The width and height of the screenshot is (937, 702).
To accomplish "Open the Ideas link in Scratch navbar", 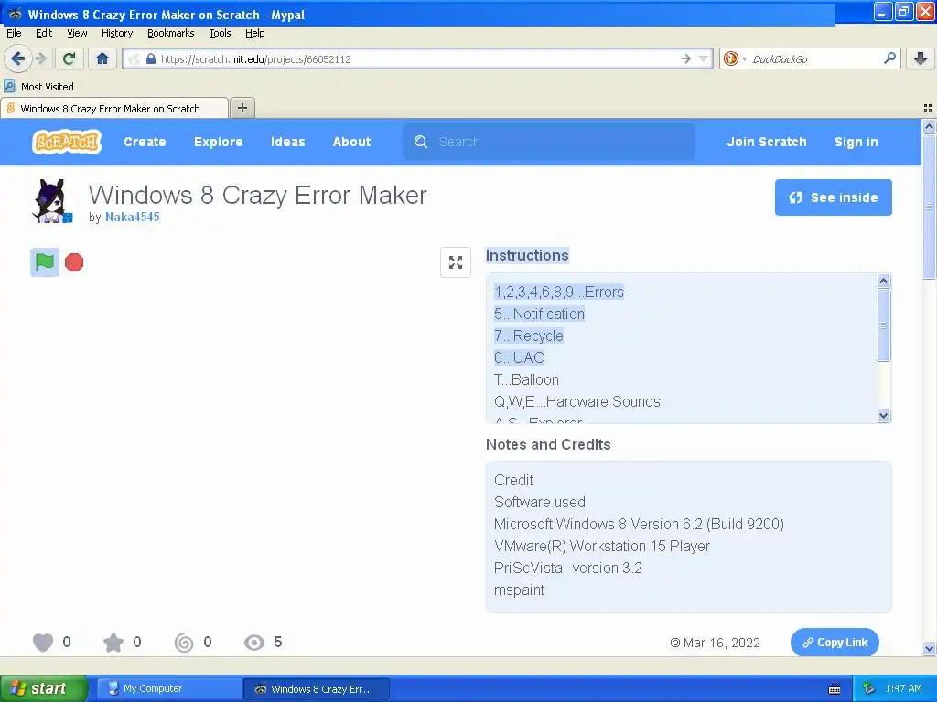I will coord(287,142).
